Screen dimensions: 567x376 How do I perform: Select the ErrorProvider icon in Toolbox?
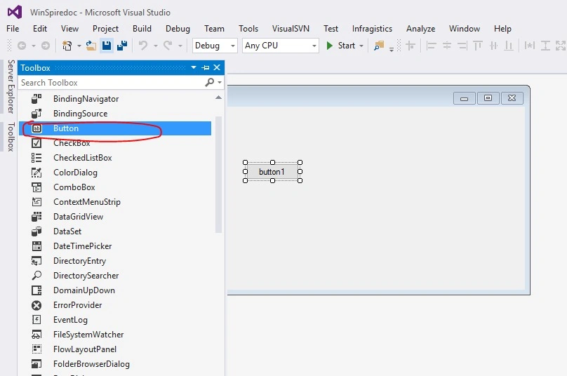click(x=36, y=305)
